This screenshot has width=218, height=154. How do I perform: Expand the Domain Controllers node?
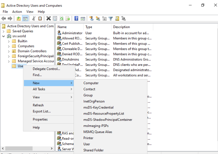(9, 51)
